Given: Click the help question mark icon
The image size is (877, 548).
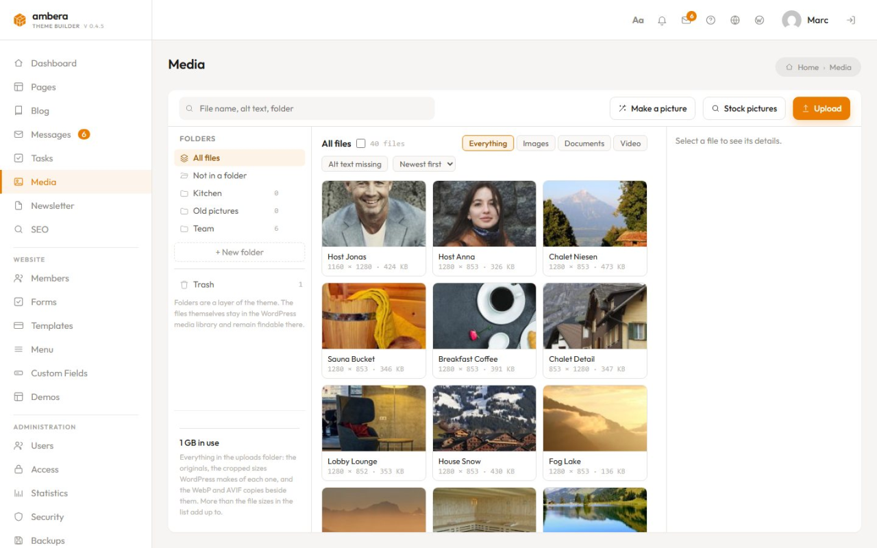Looking at the screenshot, I should coord(711,21).
